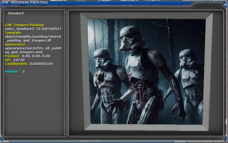Click the stormtrooper painting preview
Screen dimensions: 228x143
(x=147, y=71)
